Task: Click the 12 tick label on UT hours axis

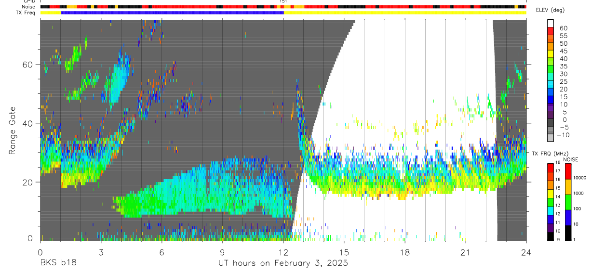Action: pos(283,252)
